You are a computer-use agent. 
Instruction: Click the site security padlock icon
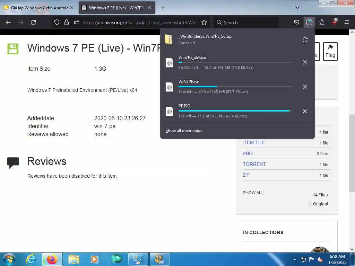pyautogui.click(x=66, y=22)
